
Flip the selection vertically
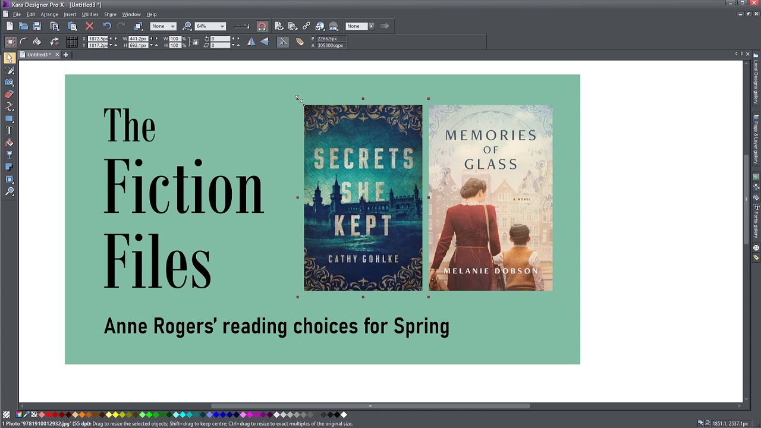click(x=265, y=42)
